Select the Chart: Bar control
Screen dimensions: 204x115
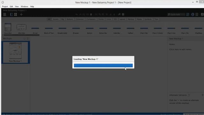point(144,30)
